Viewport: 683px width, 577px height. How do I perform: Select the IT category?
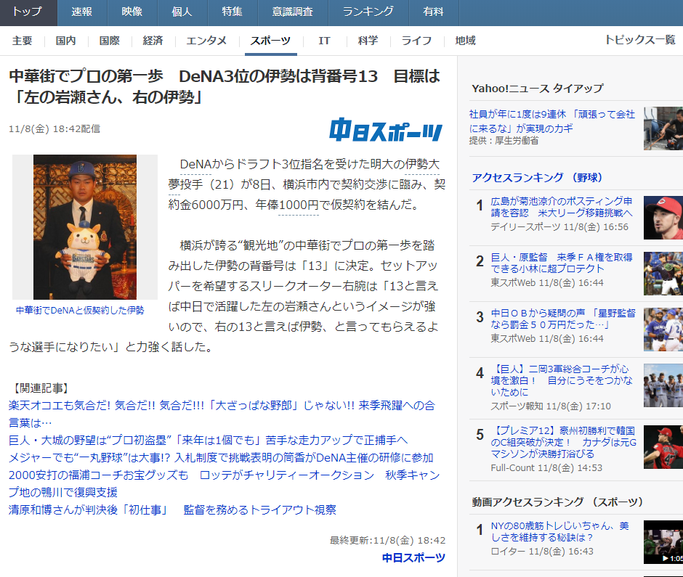(324, 41)
